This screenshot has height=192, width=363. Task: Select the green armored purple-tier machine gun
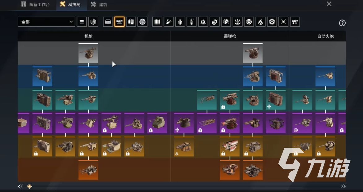coord(157,123)
